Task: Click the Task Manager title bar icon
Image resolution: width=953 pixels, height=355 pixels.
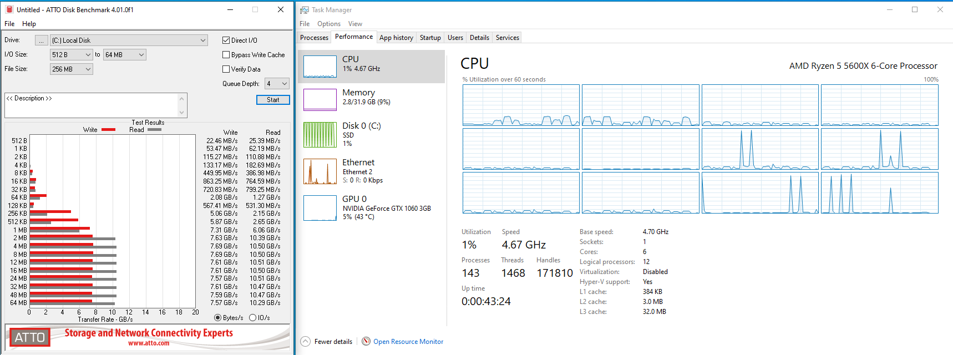Action: (x=305, y=10)
